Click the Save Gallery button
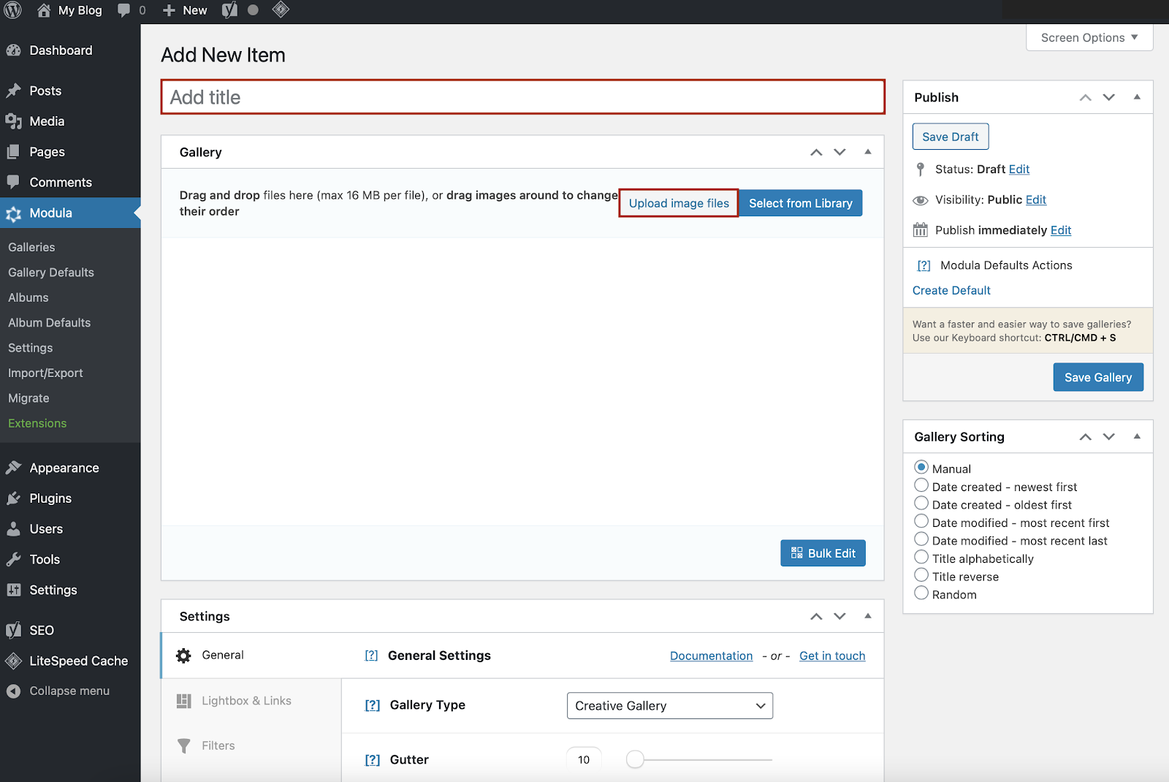 [x=1098, y=377]
